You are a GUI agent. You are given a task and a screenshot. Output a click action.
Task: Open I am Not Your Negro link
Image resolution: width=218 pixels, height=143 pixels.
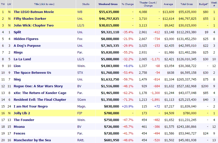click(31, 106)
